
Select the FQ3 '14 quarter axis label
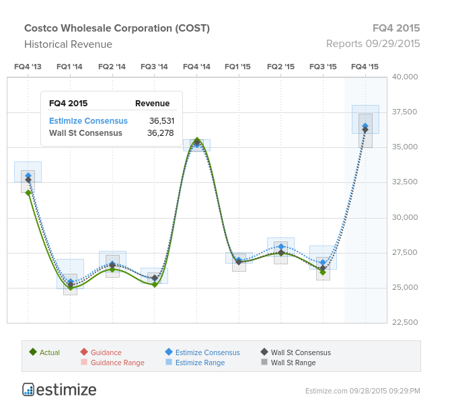pyautogui.click(x=154, y=67)
